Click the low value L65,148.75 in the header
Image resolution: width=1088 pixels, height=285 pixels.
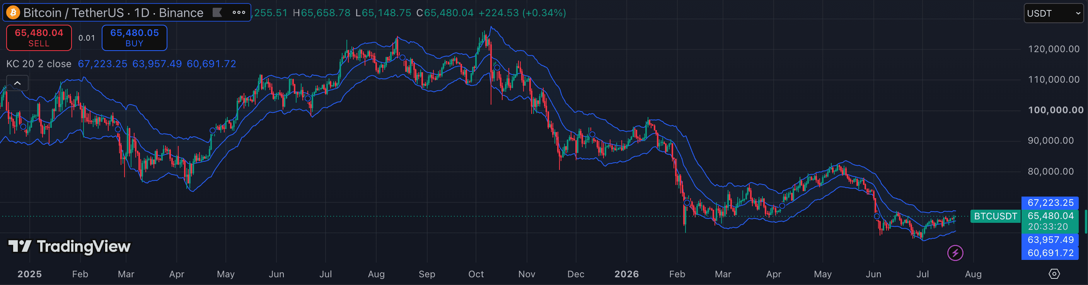tap(383, 13)
